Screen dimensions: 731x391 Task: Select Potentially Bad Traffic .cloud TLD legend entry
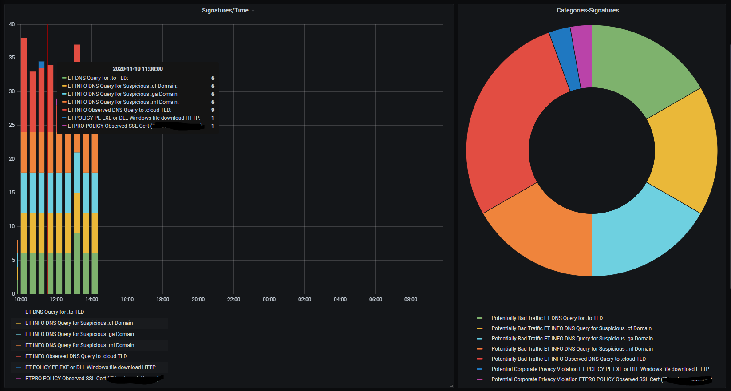click(569, 359)
